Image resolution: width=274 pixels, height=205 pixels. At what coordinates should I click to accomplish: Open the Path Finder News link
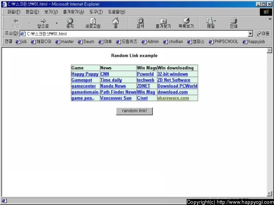tap(118, 92)
